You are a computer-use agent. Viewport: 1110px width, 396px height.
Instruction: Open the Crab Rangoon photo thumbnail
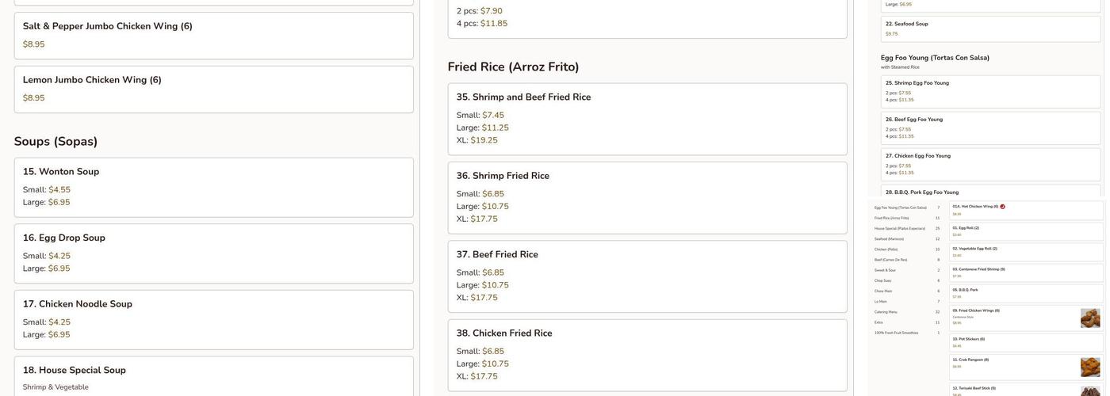point(1090,367)
